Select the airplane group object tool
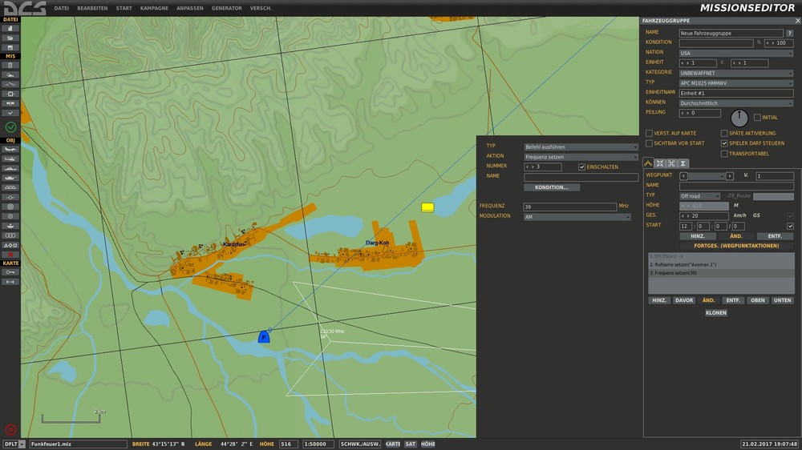 pyautogui.click(x=10, y=149)
